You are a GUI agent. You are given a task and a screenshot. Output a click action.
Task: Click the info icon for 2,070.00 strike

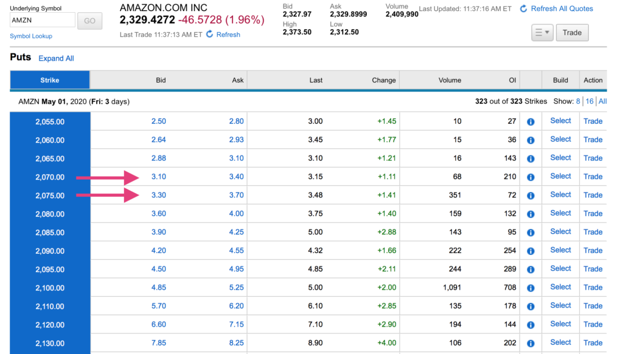point(531,177)
